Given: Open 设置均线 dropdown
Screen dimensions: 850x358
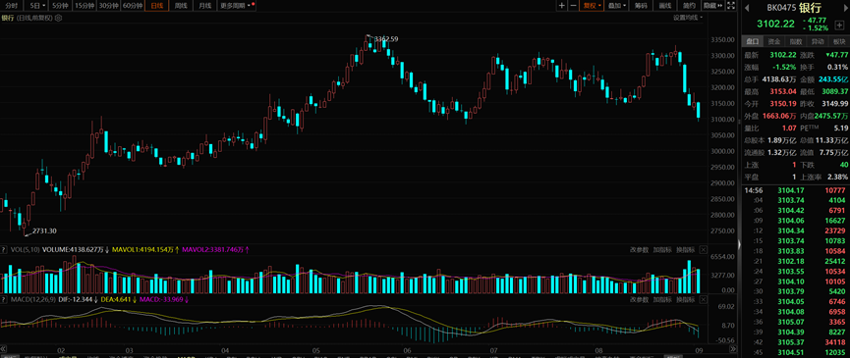Looking at the screenshot, I should 688,18.
